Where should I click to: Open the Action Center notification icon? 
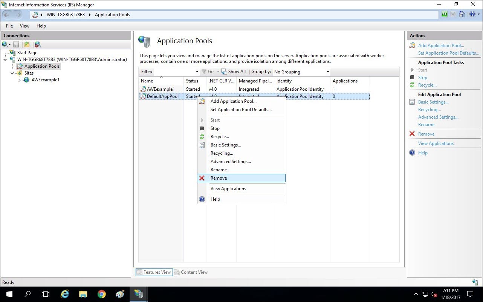click(470, 294)
